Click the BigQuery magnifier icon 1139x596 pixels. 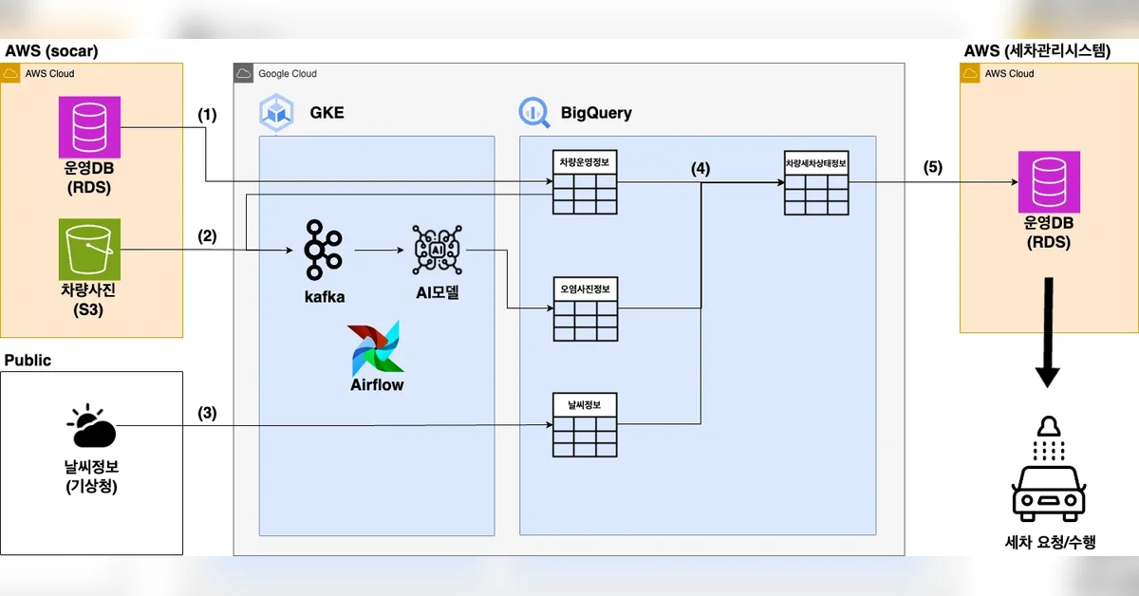[534, 112]
